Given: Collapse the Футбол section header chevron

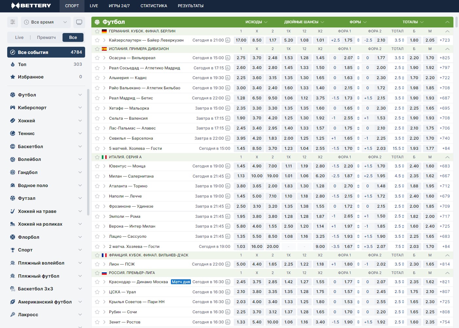Looking at the screenshot, I should tap(447, 22).
